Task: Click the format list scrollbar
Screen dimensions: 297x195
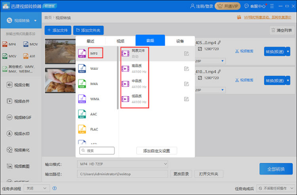Action: (117, 78)
